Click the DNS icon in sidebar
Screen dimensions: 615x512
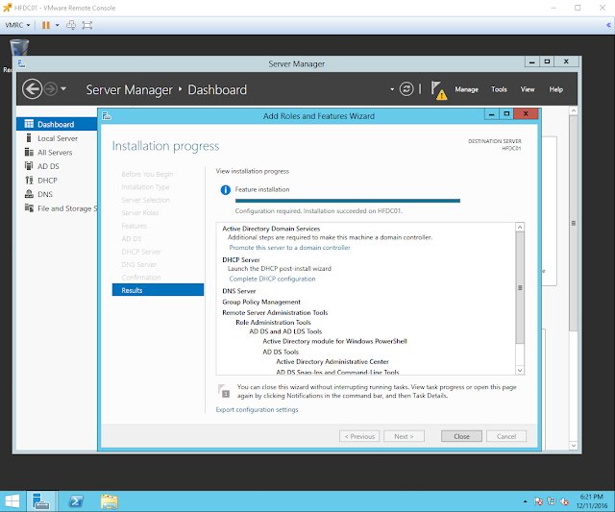coord(29,194)
